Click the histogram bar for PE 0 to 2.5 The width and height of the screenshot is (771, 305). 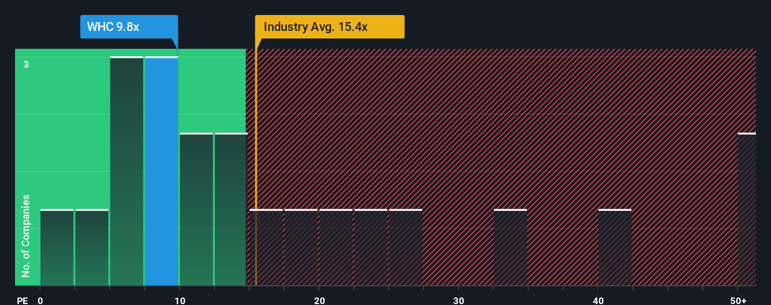57,247
